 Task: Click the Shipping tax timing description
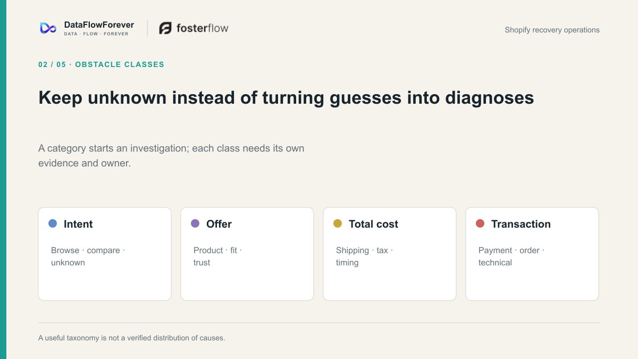tap(364, 256)
